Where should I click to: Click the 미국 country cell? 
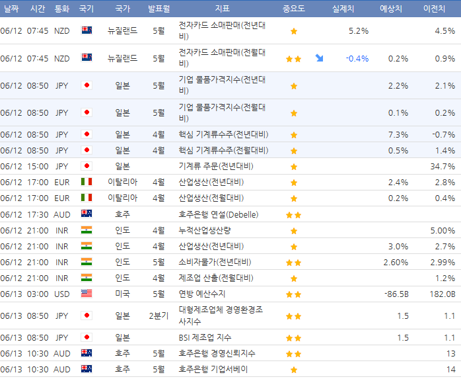(x=123, y=294)
